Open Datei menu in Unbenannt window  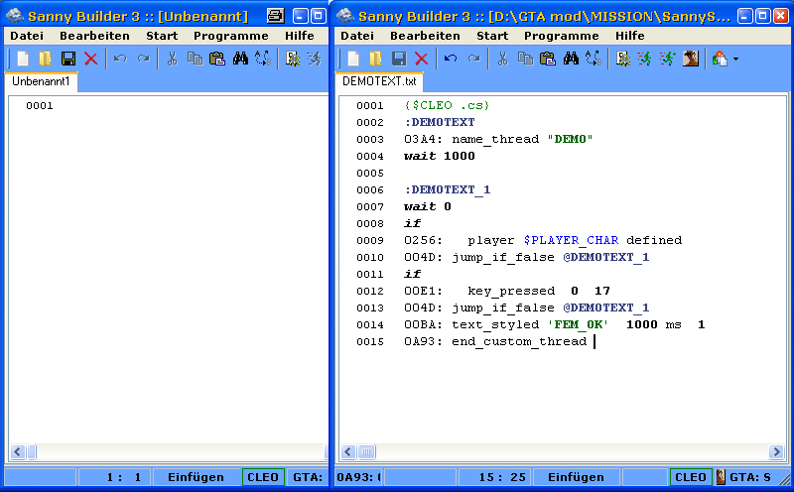[x=27, y=36]
